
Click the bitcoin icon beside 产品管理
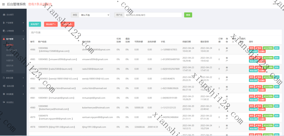coord(4,23)
